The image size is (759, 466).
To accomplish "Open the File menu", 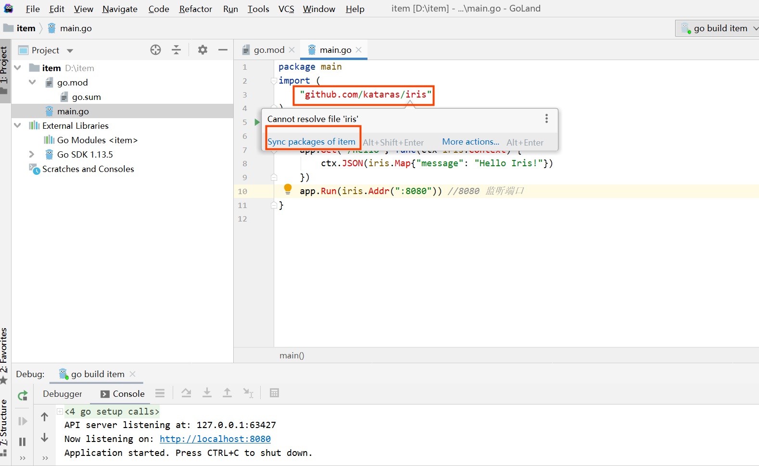I will (x=33, y=9).
